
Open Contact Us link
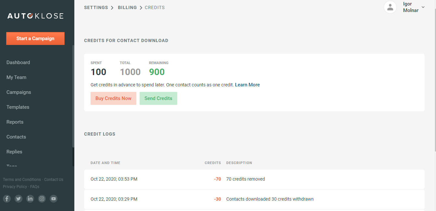(54, 180)
